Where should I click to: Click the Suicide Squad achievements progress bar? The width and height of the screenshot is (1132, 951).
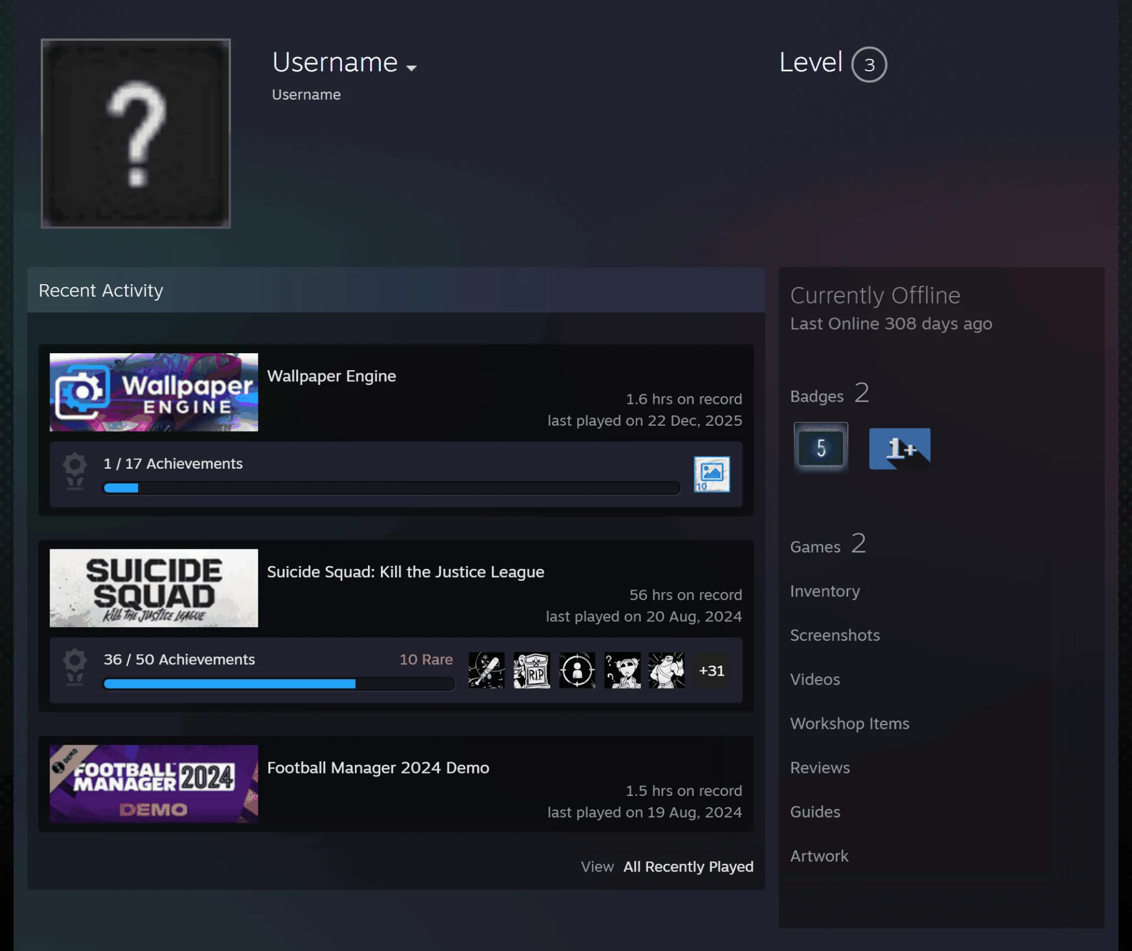pos(279,684)
